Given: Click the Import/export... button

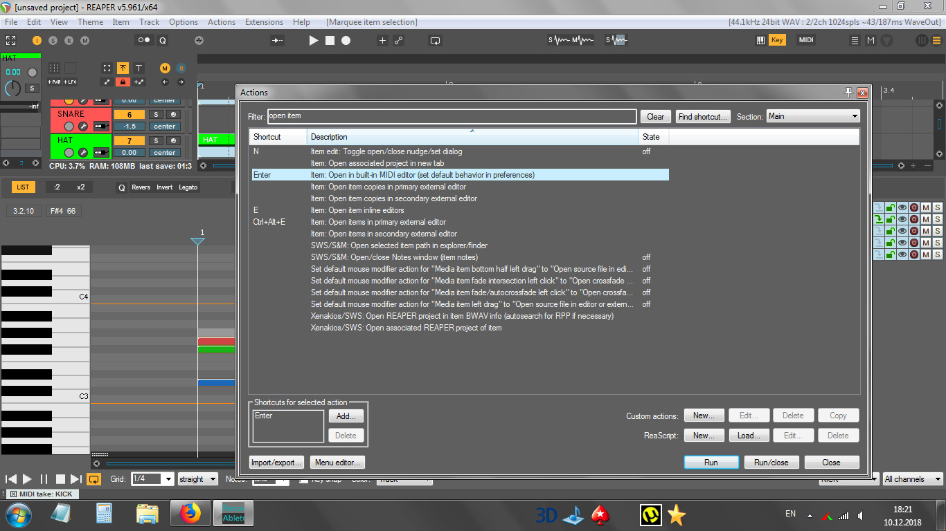Looking at the screenshot, I should pyautogui.click(x=277, y=463).
